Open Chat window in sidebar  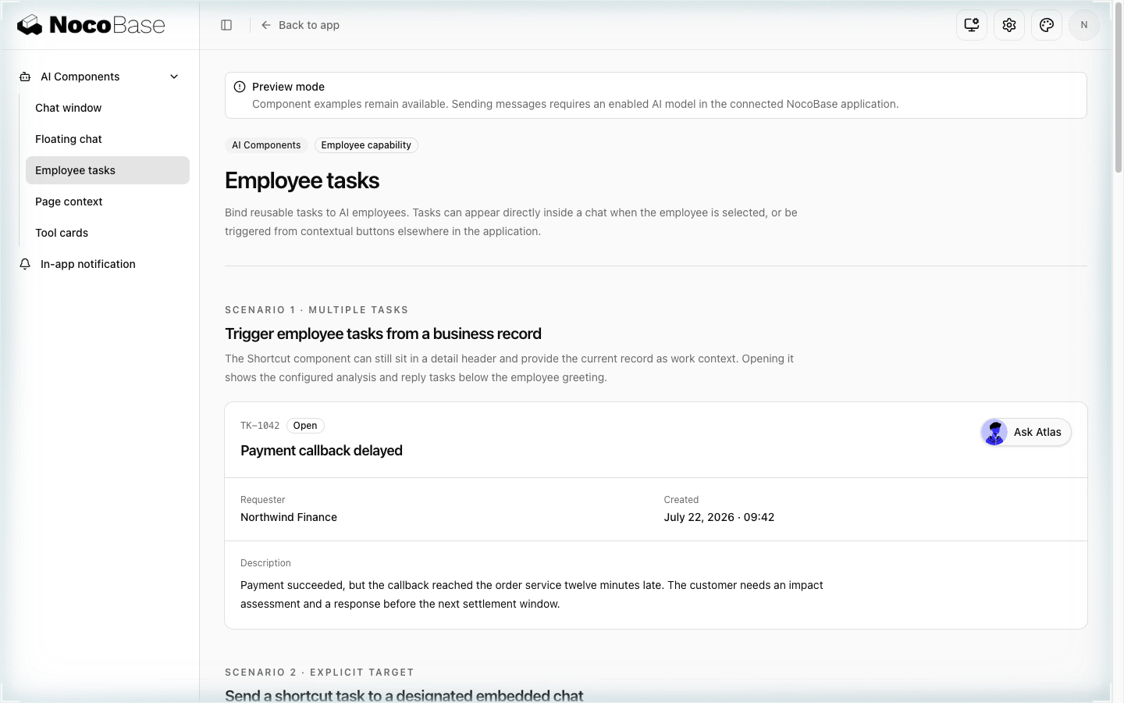pyautogui.click(x=108, y=108)
